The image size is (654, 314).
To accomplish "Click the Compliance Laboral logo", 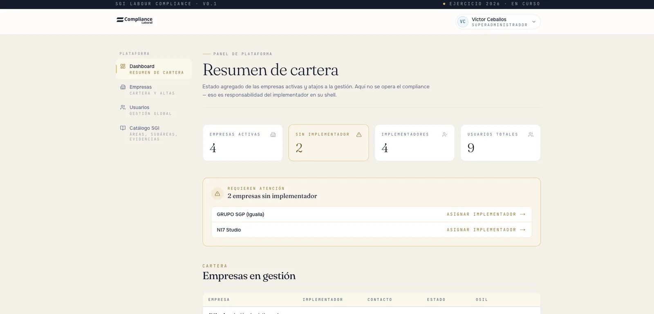I will pos(134,20).
